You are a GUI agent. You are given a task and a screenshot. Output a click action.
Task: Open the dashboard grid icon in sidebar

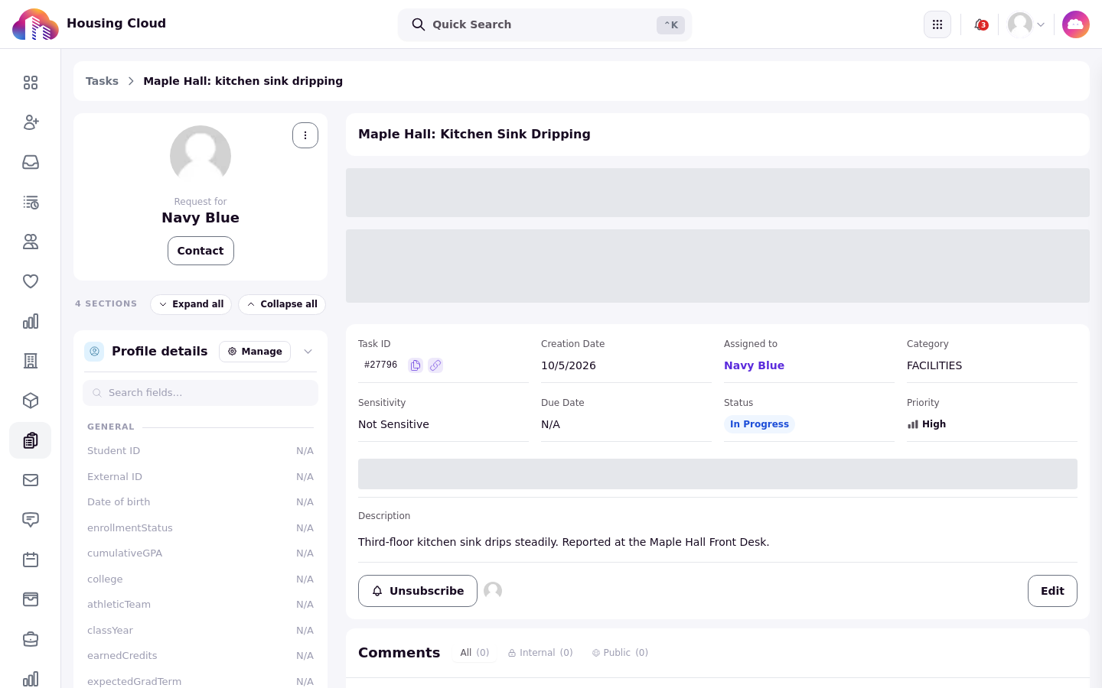tap(31, 83)
